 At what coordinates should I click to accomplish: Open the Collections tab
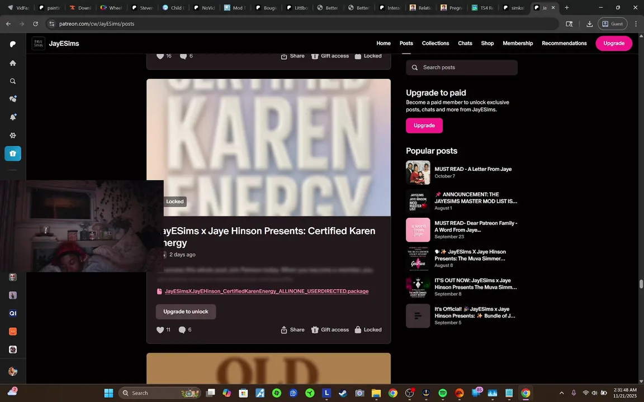click(x=435, y=43)
